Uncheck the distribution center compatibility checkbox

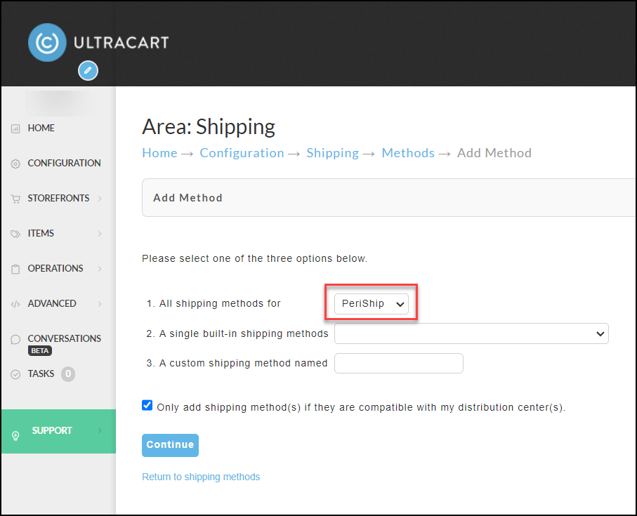(147, 405)
